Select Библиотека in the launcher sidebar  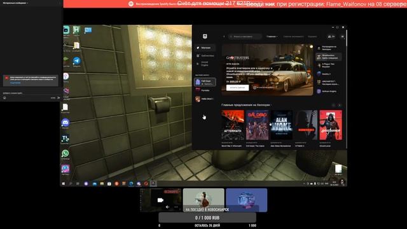coord(205,56)
